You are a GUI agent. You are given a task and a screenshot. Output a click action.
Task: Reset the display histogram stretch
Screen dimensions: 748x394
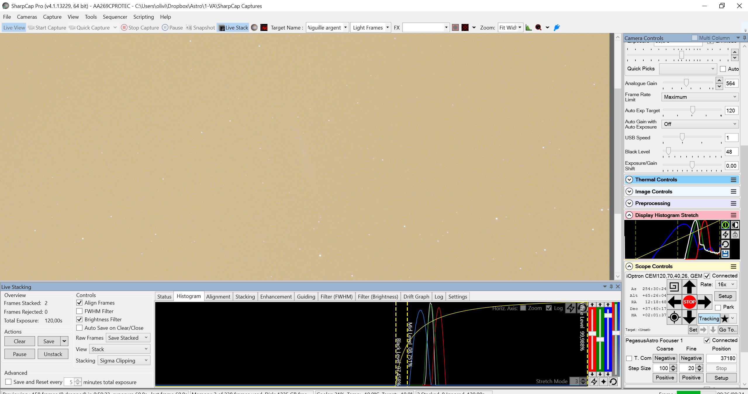coord(725,244)
